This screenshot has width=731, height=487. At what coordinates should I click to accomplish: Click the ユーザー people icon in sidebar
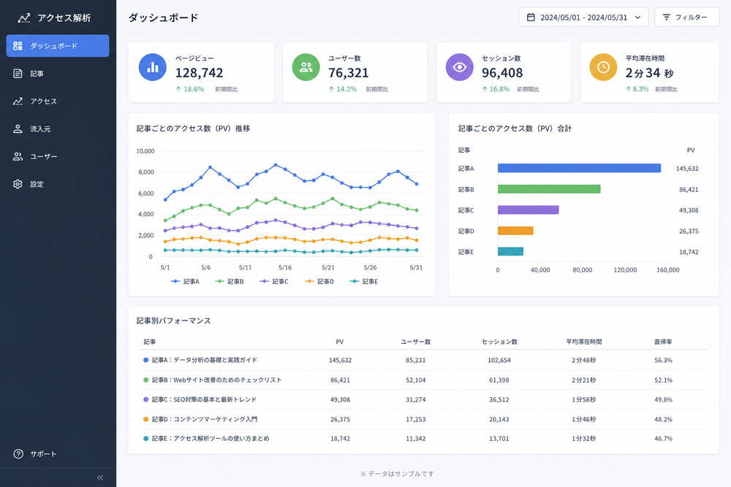(18, 156)
